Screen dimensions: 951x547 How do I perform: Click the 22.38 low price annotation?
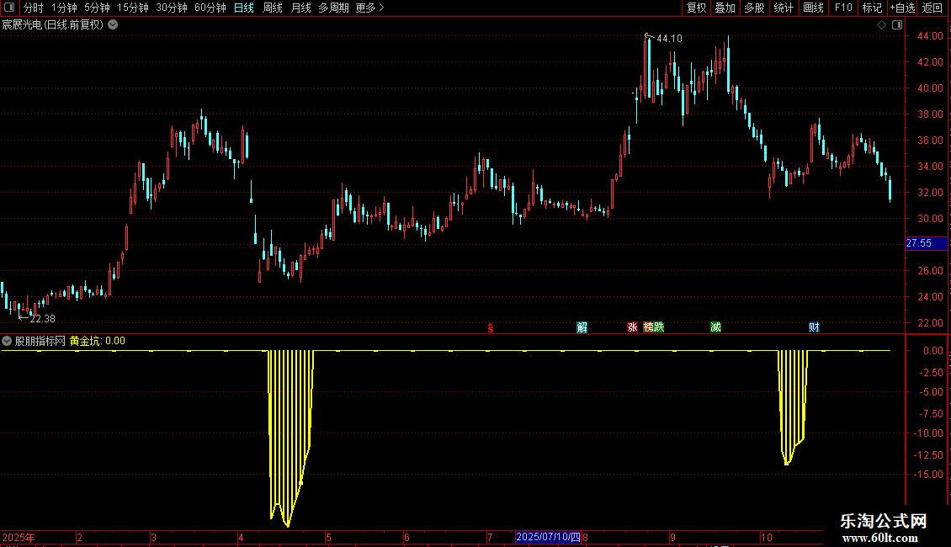pos(42,319)
